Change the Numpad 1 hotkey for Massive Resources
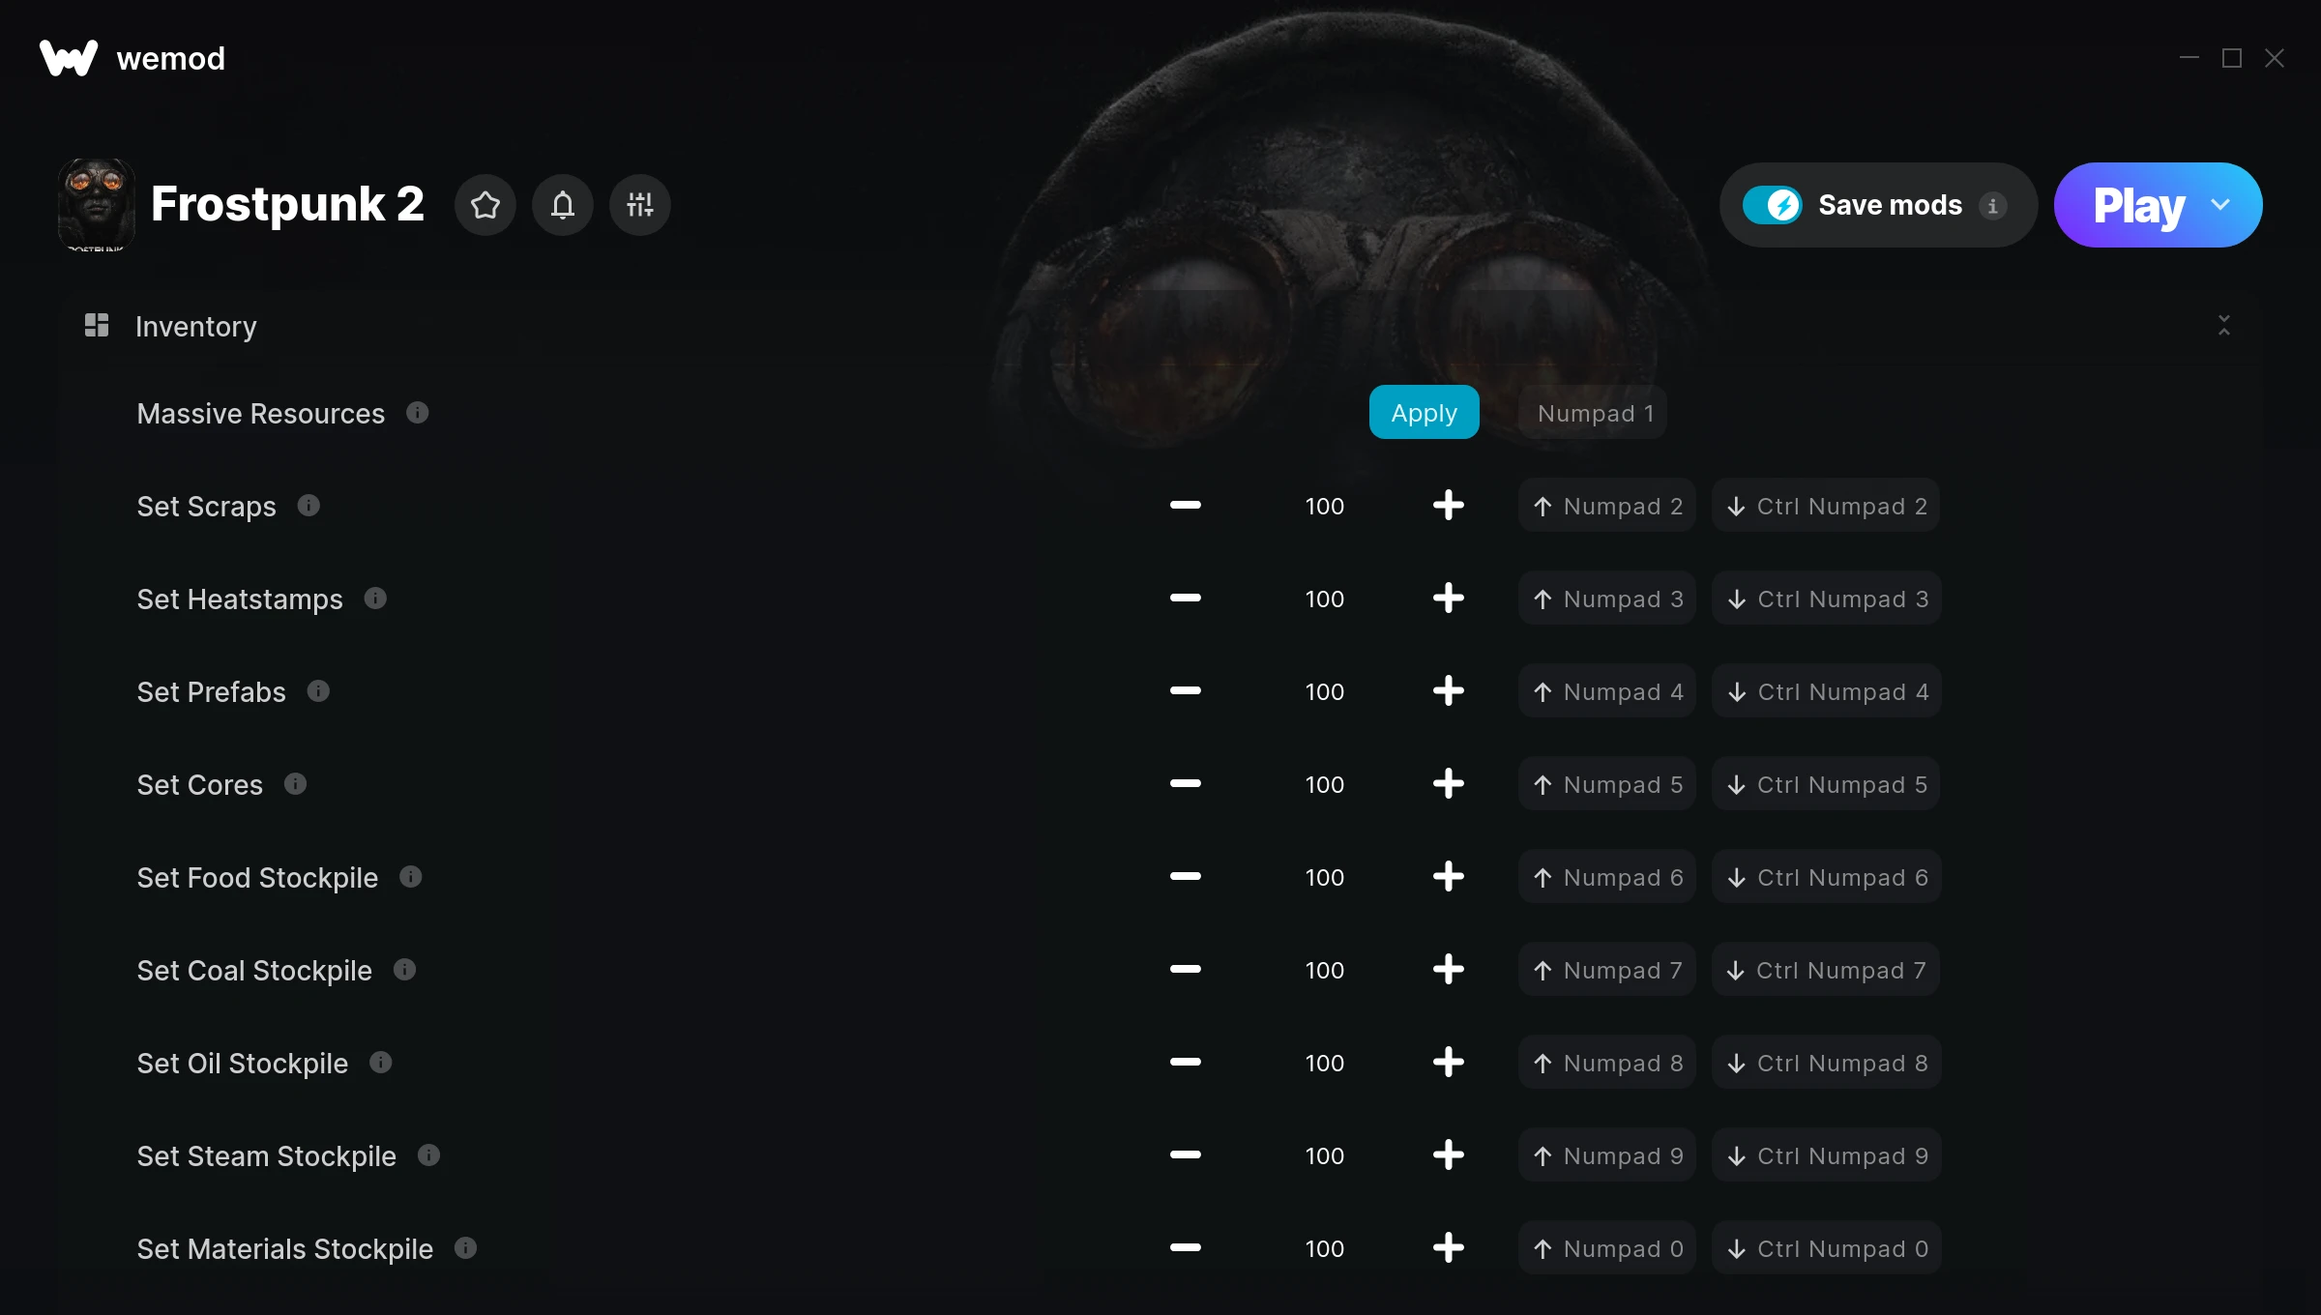This screenshot has width=2321, height=1315. (1595, 413)
